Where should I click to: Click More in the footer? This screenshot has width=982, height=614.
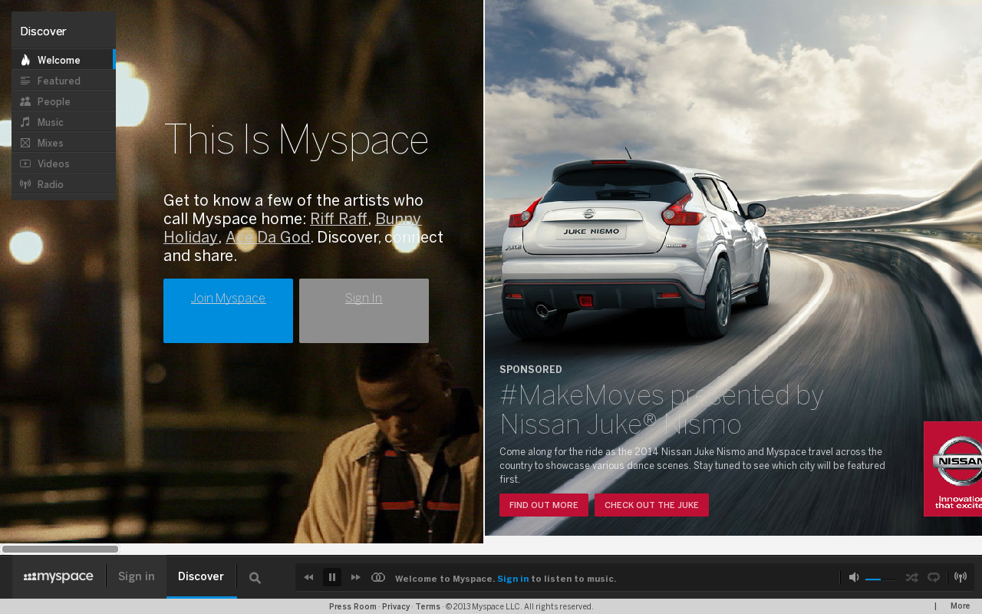[961, 606]
